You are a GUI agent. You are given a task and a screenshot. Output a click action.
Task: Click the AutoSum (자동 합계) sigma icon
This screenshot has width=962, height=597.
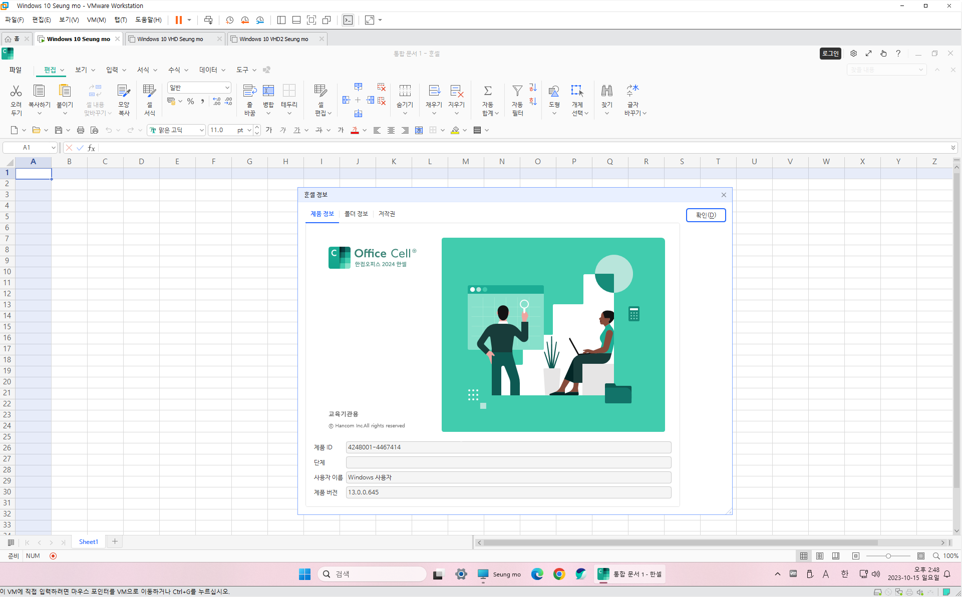point(487,91)
